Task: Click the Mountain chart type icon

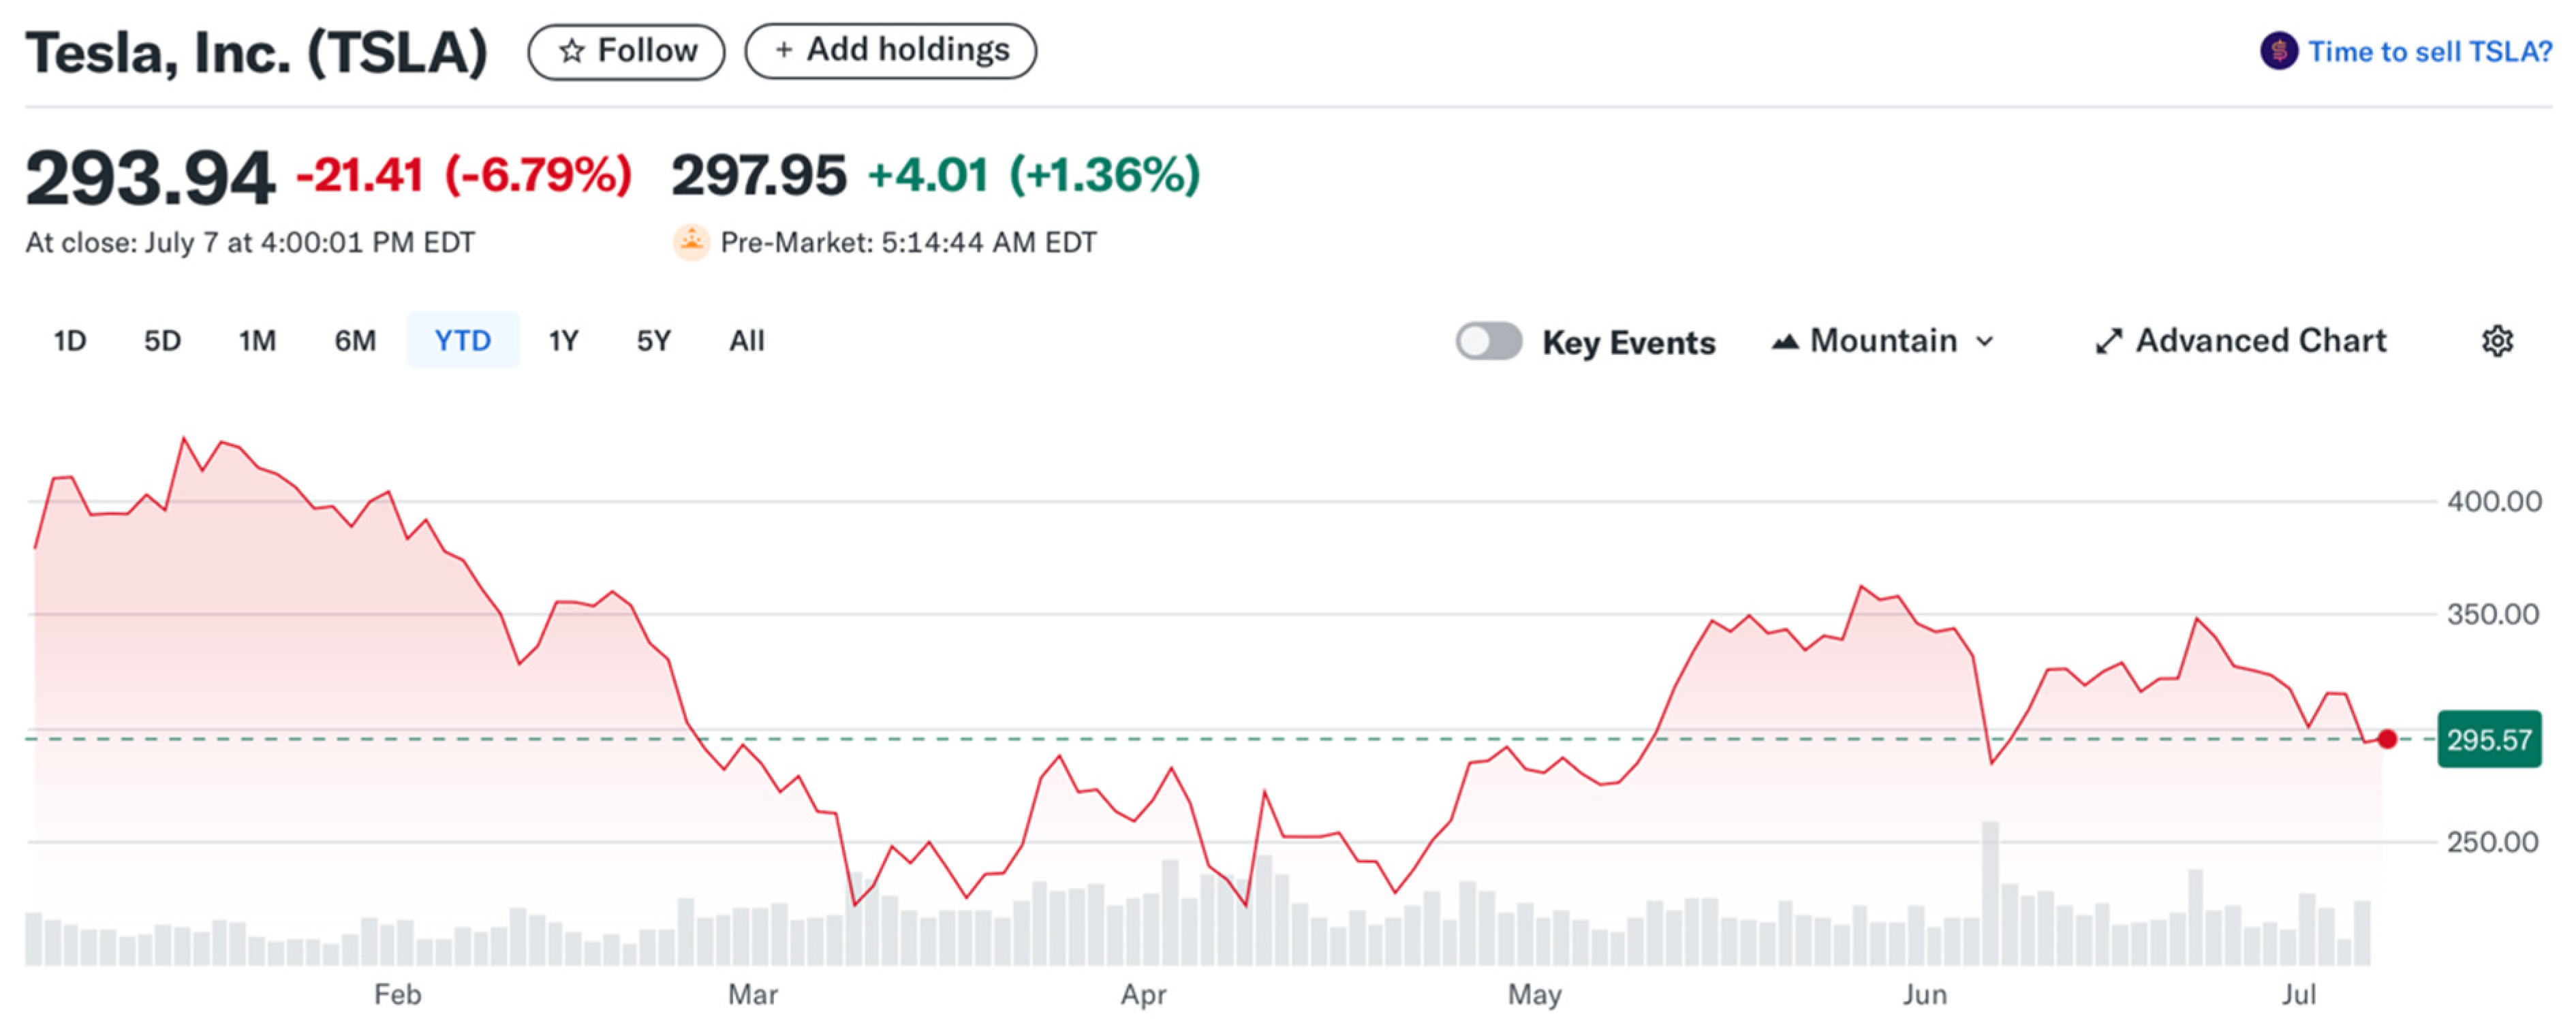Action: click(1785, 342)
